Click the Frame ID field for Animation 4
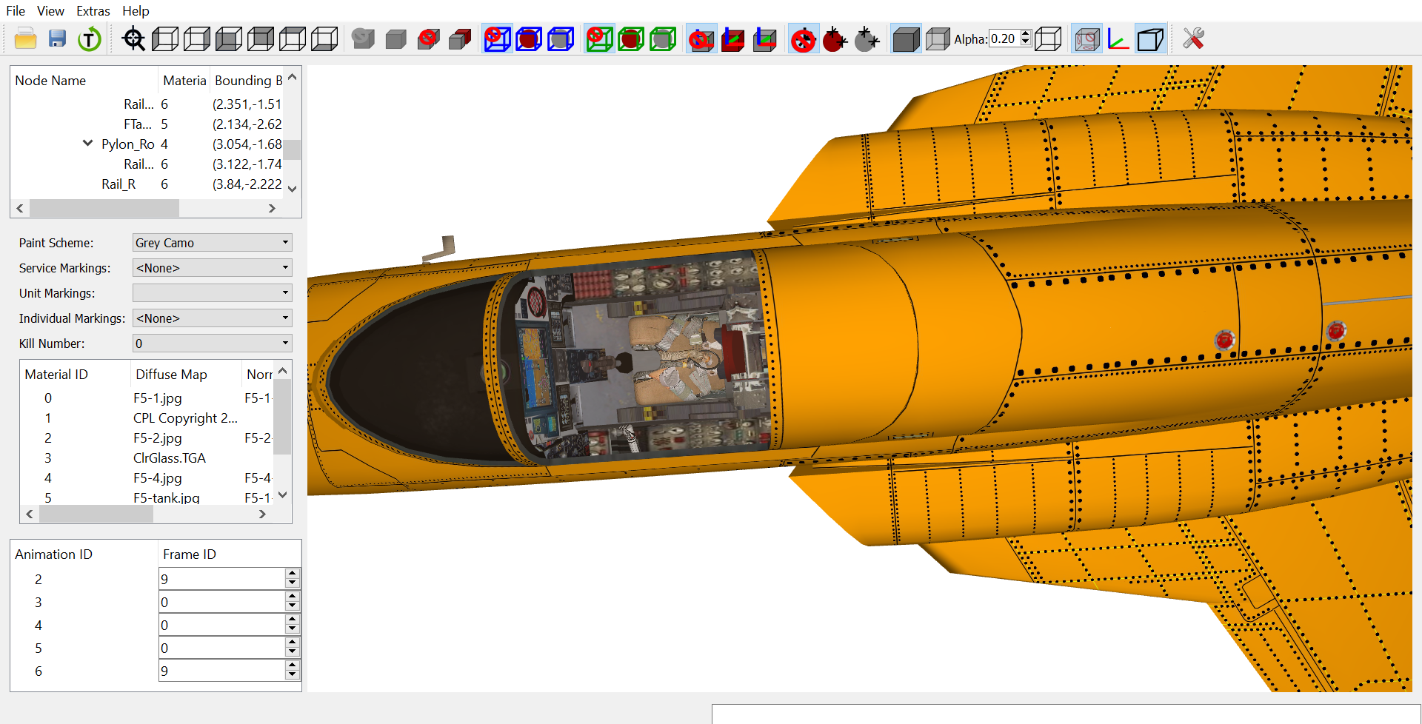 click(222, 625)
